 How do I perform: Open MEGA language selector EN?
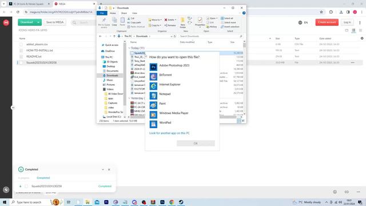[303, 22]
